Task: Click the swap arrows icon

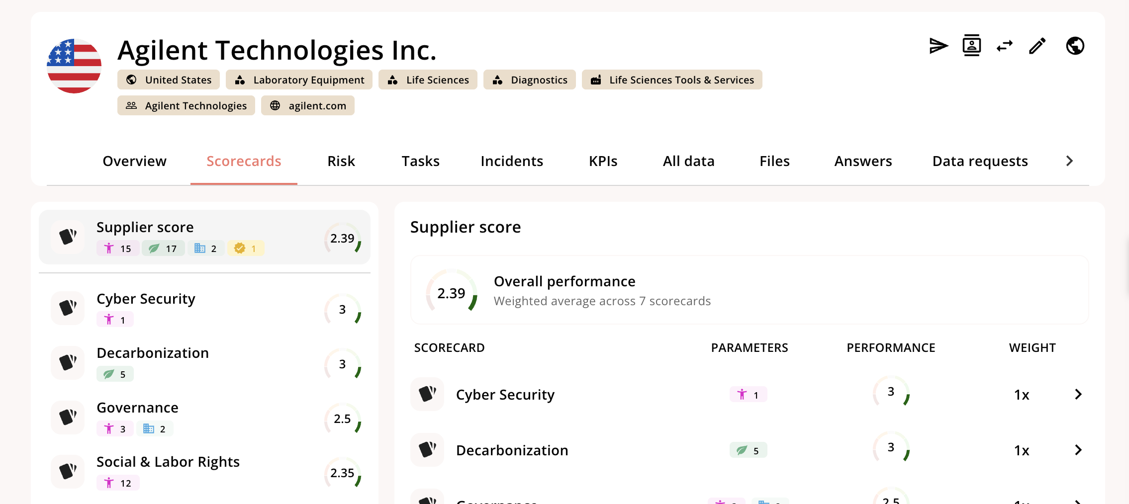Action: pyautogui.click(x=1005, y=46)
